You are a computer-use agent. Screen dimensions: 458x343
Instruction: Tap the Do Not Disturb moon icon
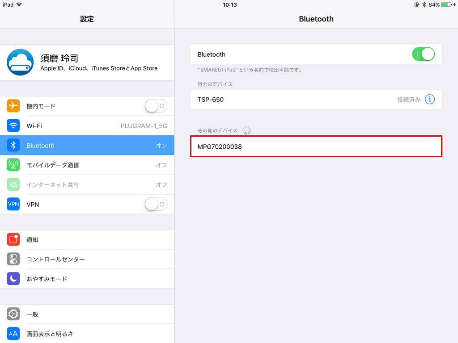point(13,279)
